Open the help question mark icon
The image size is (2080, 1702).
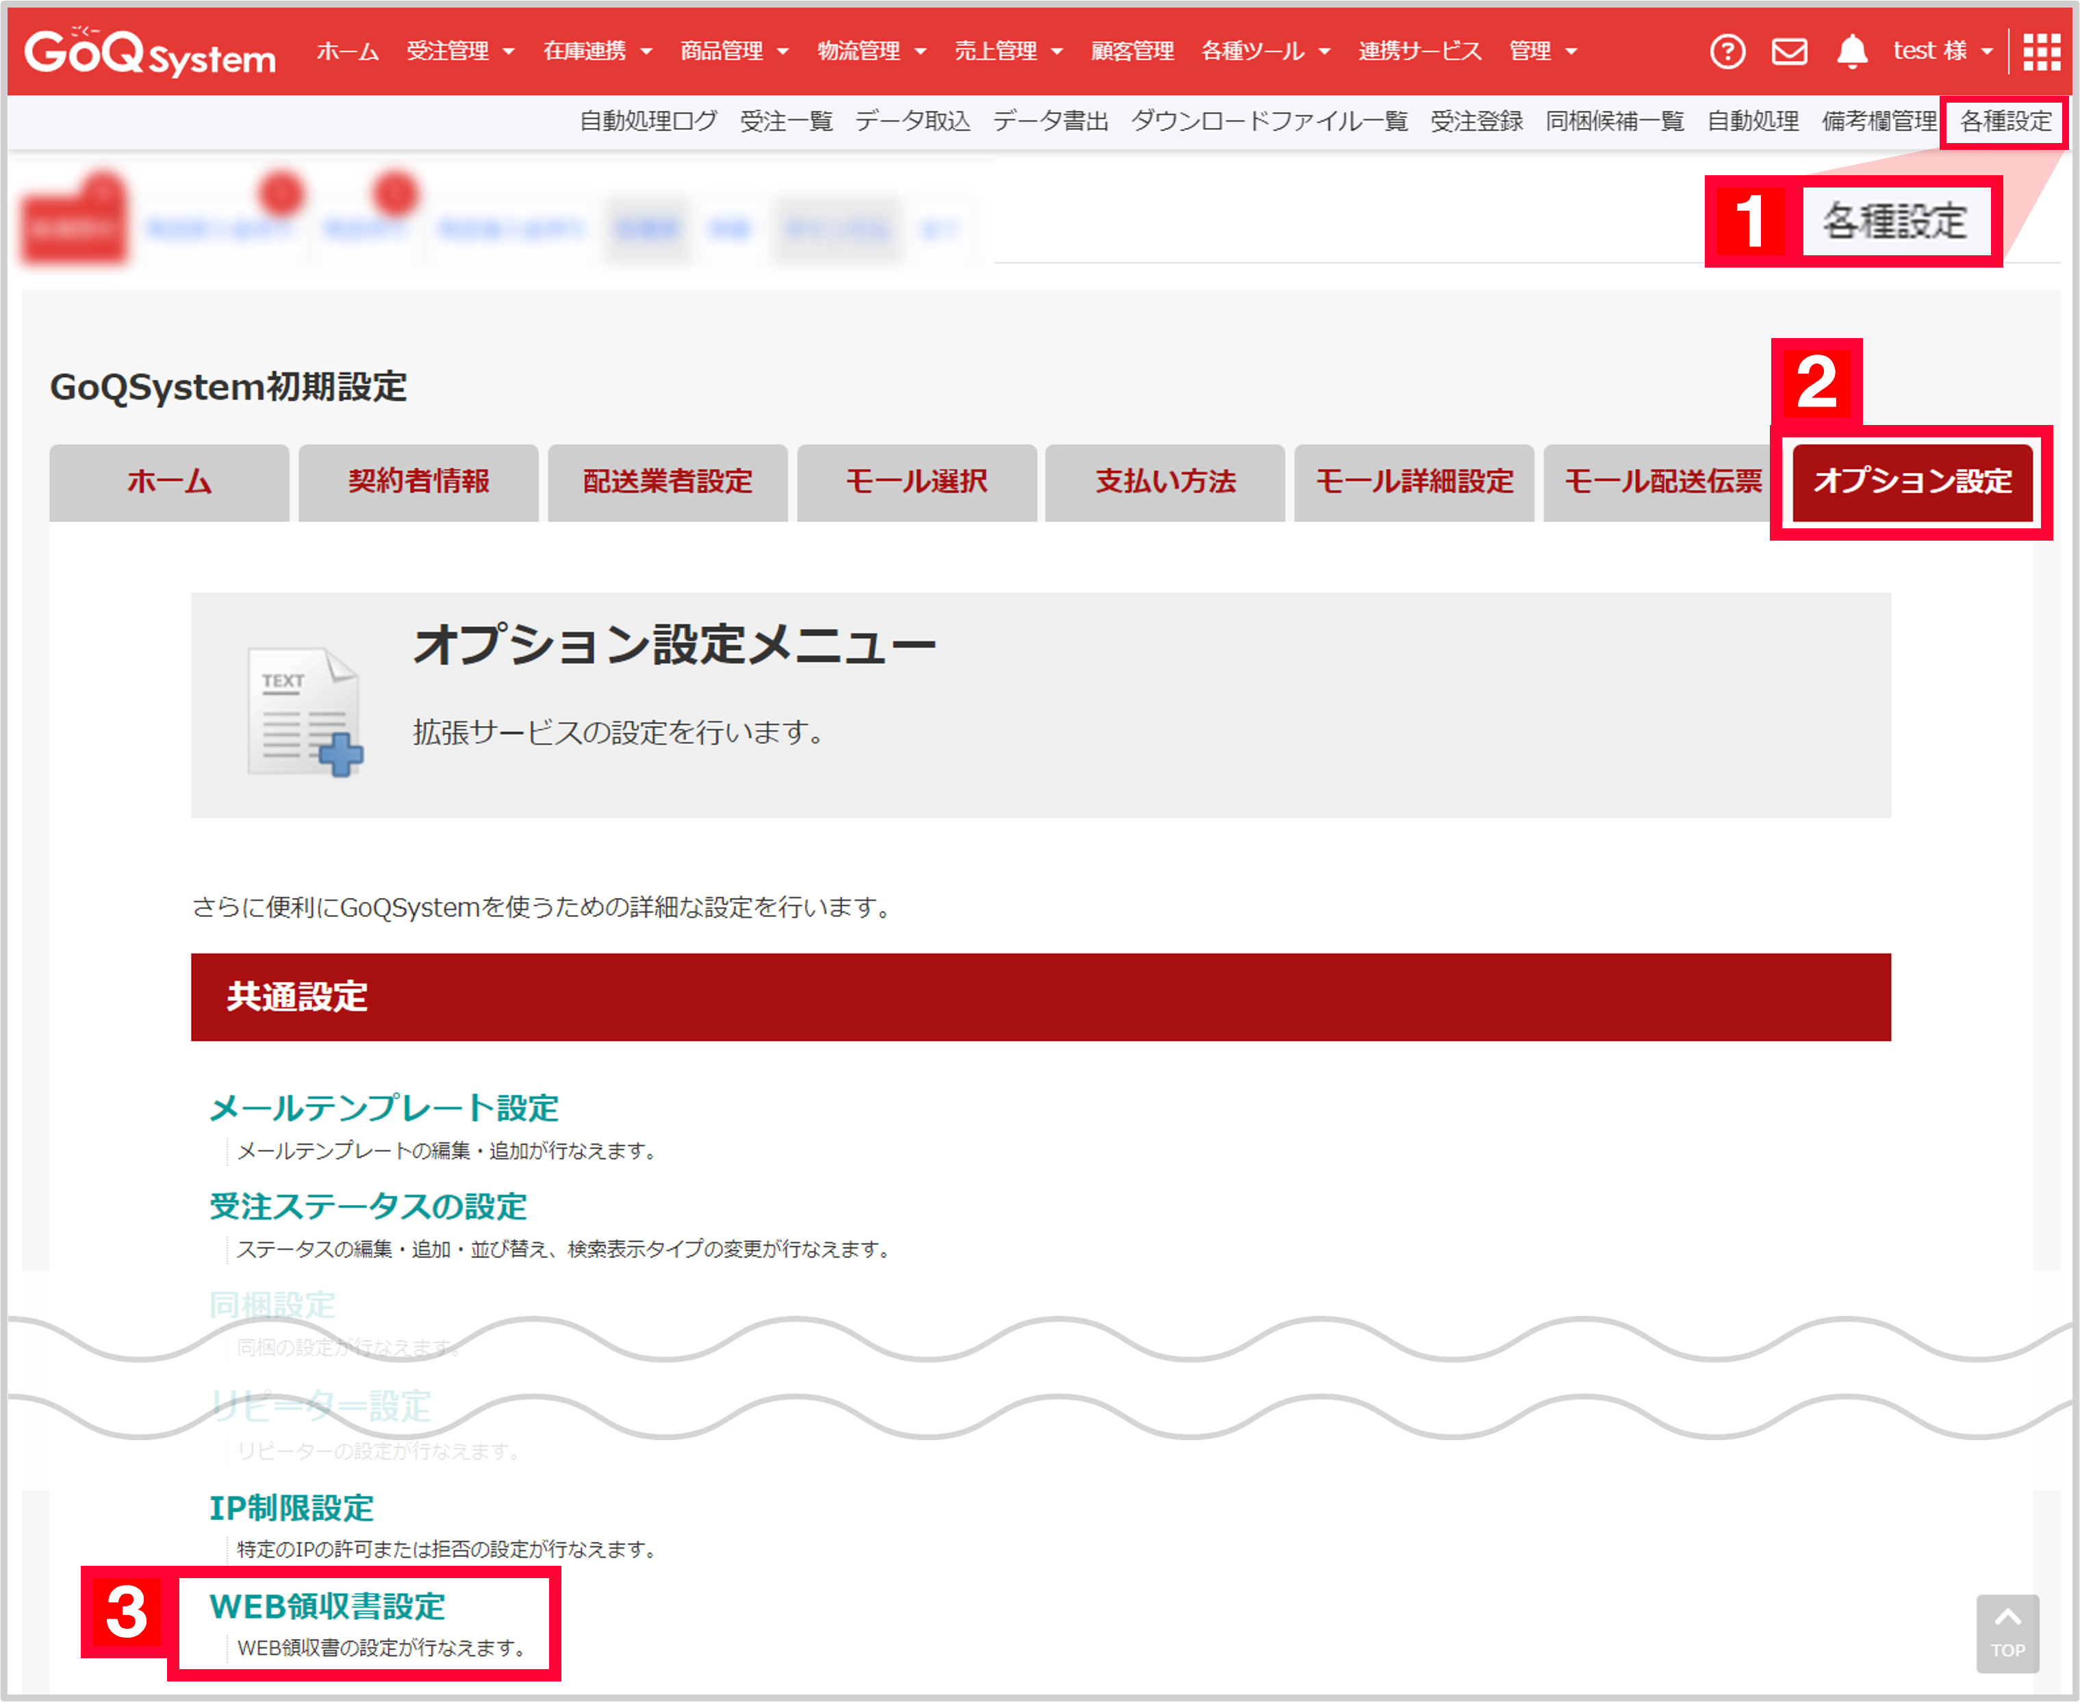tap(1727, 51)
